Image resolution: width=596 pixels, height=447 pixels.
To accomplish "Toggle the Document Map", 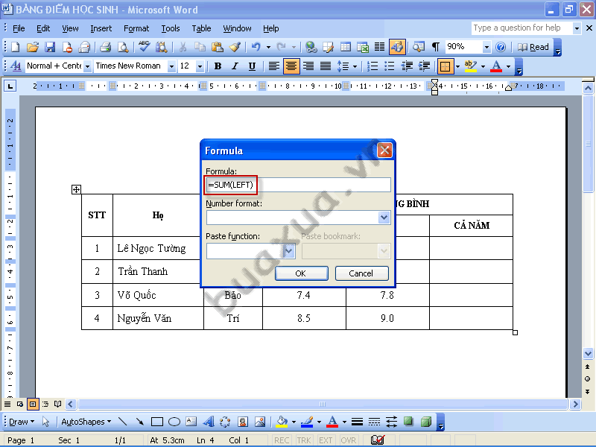I will (x=419, y=47).
